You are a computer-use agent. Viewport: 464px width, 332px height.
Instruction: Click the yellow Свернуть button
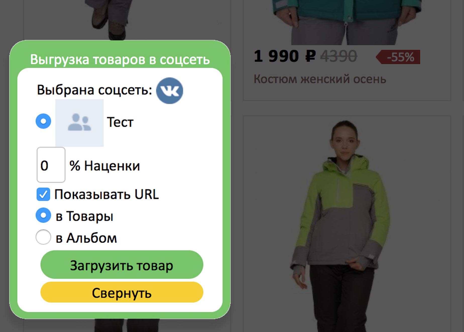coord(122,292)
